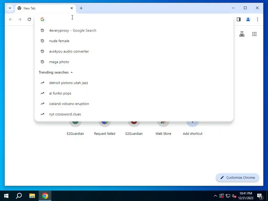
Task: Select 4everyproxy - Google Search suggestion
Action: (x=134, y=30)
